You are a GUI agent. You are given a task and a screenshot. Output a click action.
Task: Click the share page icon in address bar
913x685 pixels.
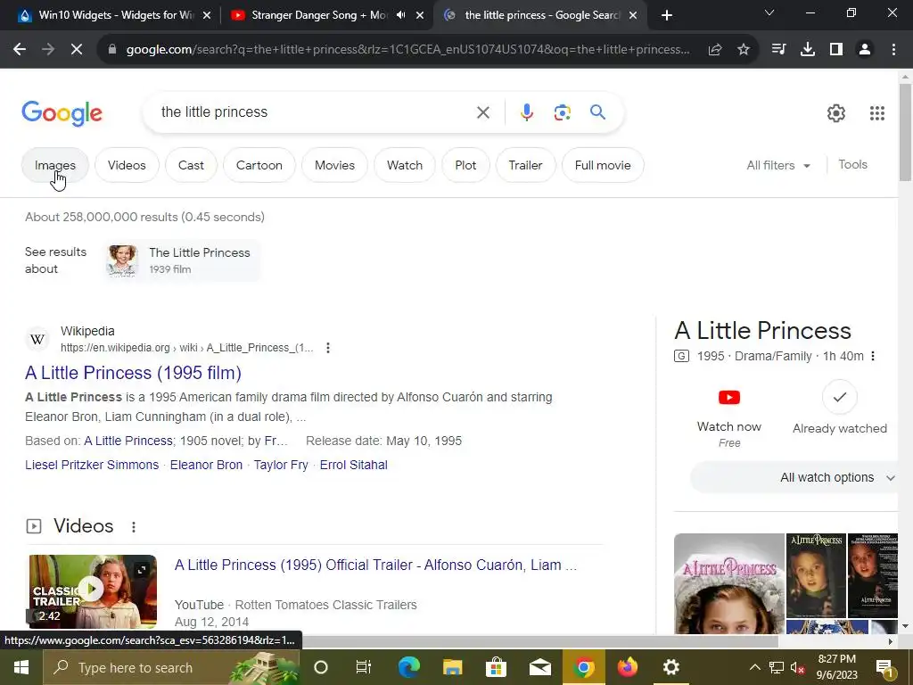(715, 50)
